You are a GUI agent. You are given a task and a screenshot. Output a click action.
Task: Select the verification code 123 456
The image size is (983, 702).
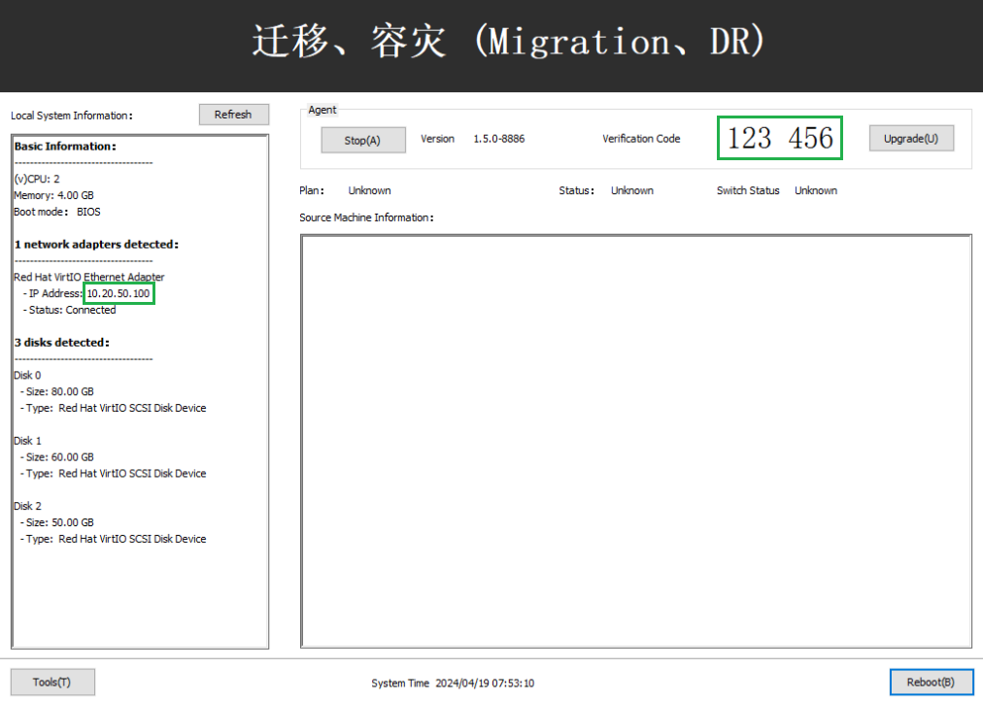[780, 138]
